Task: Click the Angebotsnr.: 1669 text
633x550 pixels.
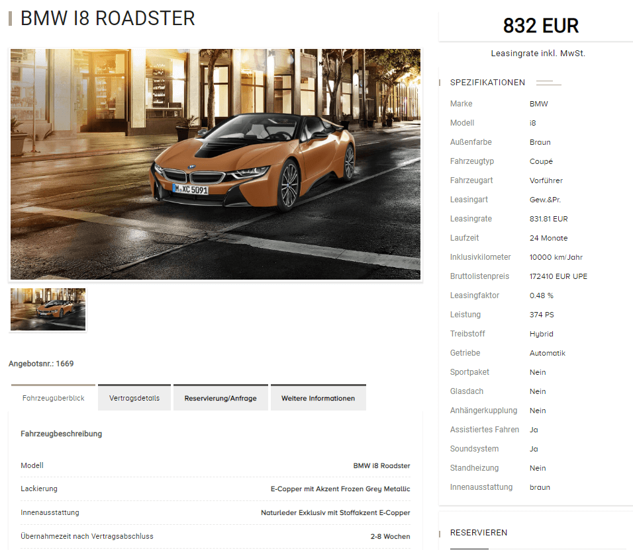Action: [x=41, y=364]
